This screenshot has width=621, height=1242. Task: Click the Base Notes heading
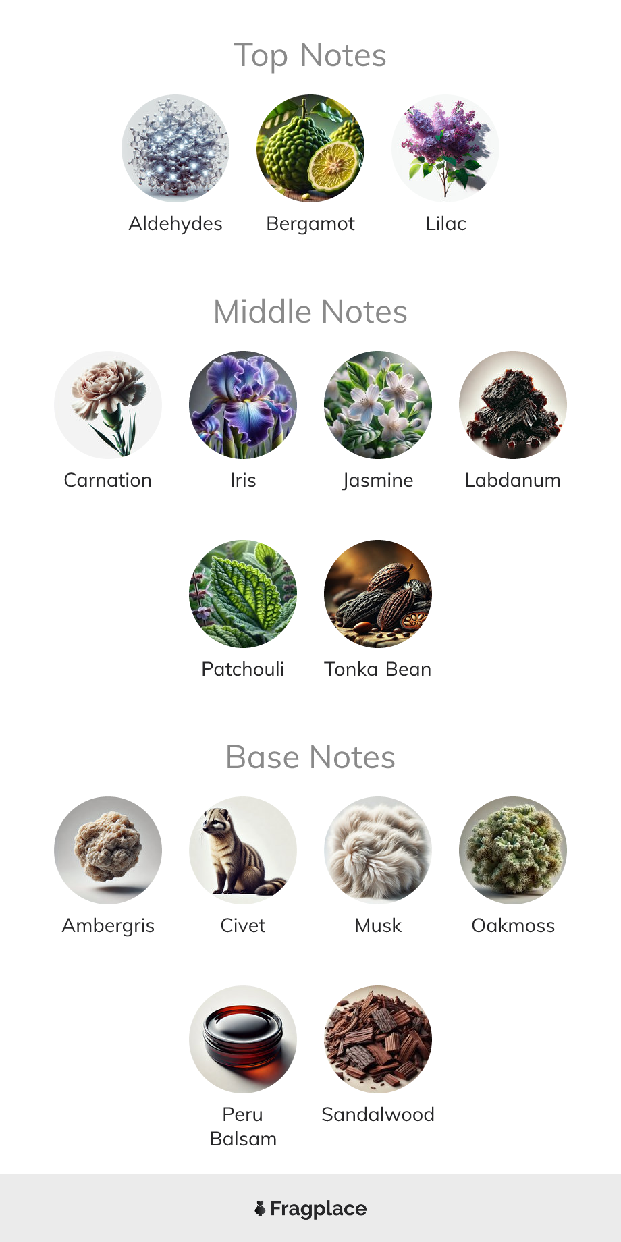pos(310,757)
